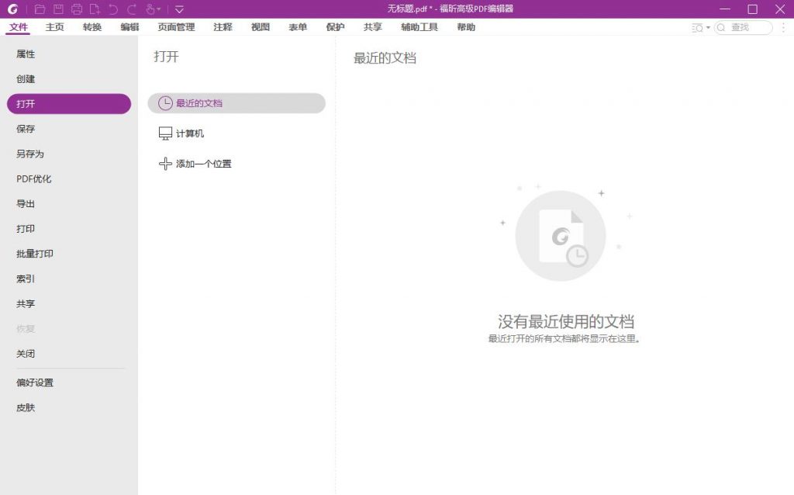
Task: Open a file using the folder icon
Action: click(40, 9)
